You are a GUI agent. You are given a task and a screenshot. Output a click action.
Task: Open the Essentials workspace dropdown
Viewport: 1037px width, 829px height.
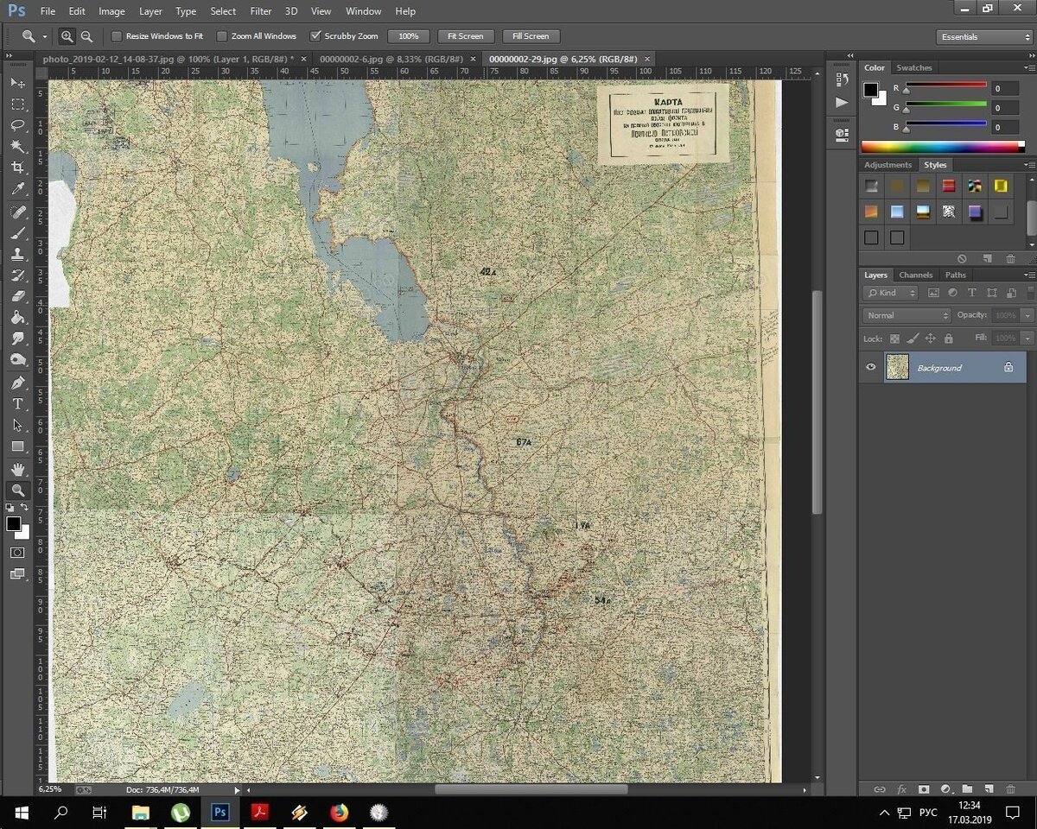pyautogui.click(x=983, y=37)
